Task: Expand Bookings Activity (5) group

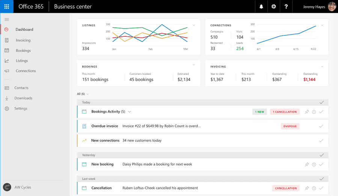Action: coord(130,112)
